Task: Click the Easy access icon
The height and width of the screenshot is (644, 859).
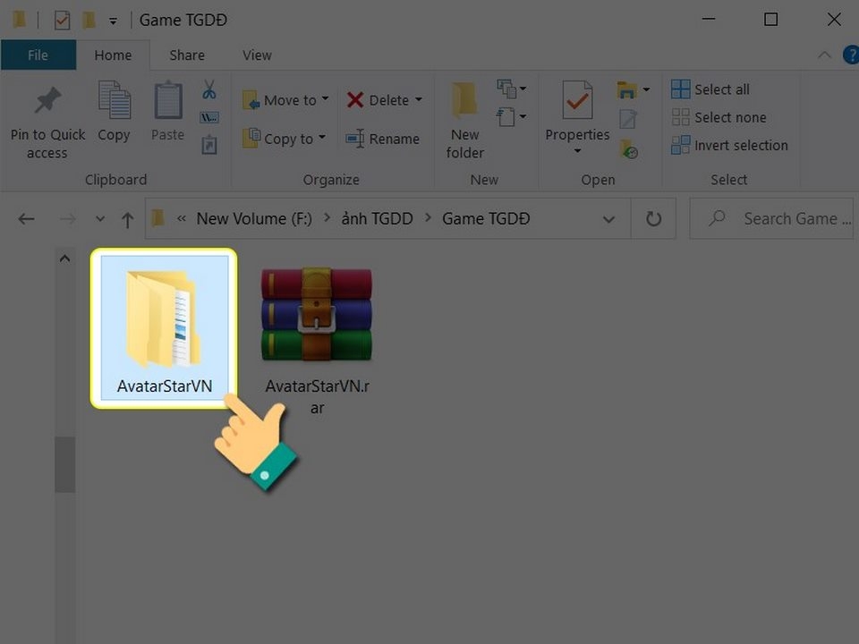Action: pos(506,116)
